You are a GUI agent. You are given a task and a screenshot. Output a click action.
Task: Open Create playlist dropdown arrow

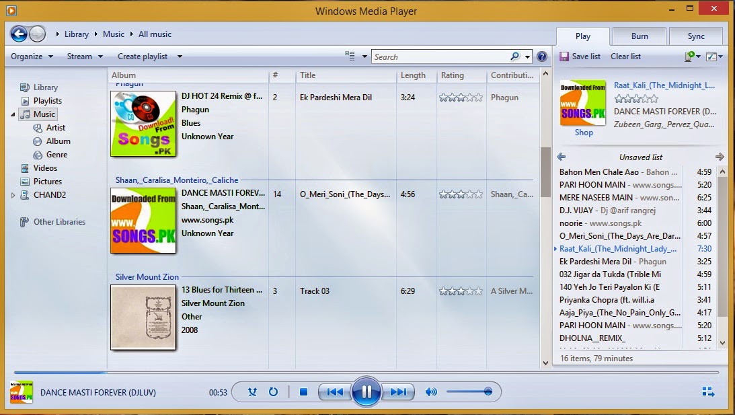180,56
